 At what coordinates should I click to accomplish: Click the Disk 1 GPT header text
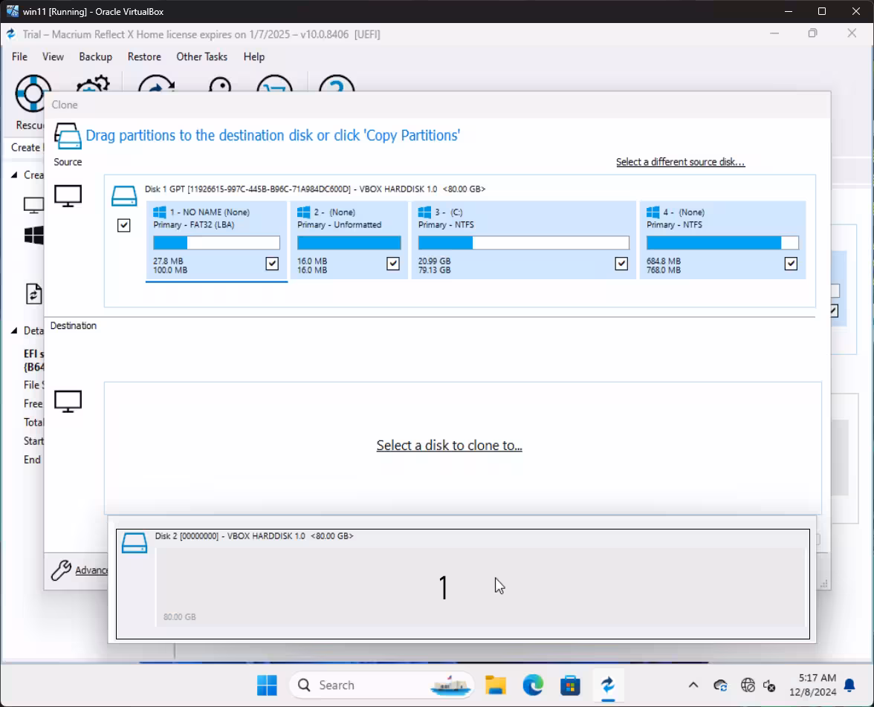tap(315, 189)
